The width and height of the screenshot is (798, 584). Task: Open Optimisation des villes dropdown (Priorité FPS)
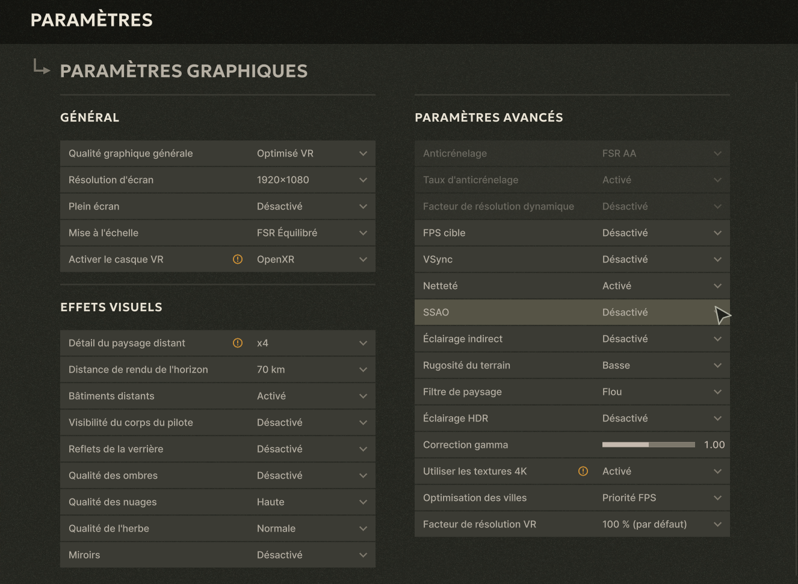click(572, 498)
